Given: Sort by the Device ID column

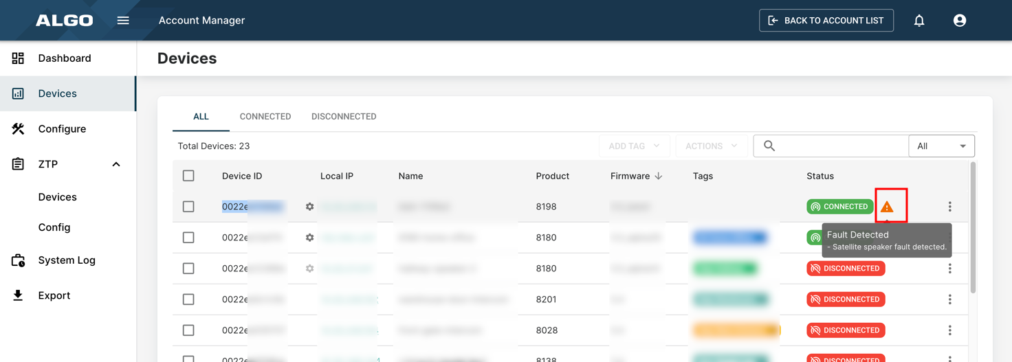Looking at the screenshot, I should coord(242,176).
